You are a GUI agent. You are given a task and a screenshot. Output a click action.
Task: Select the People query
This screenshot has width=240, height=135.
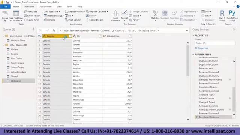click(x=15, y=54)
